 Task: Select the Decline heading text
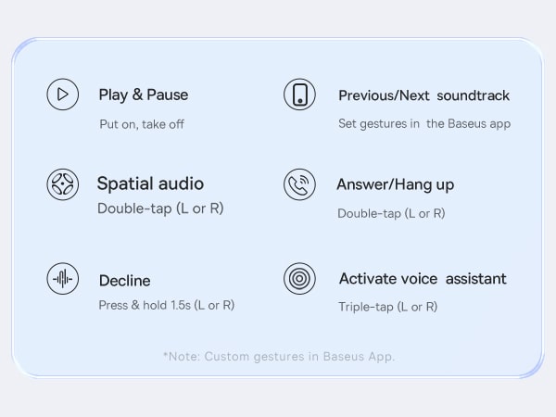point(124,281)
